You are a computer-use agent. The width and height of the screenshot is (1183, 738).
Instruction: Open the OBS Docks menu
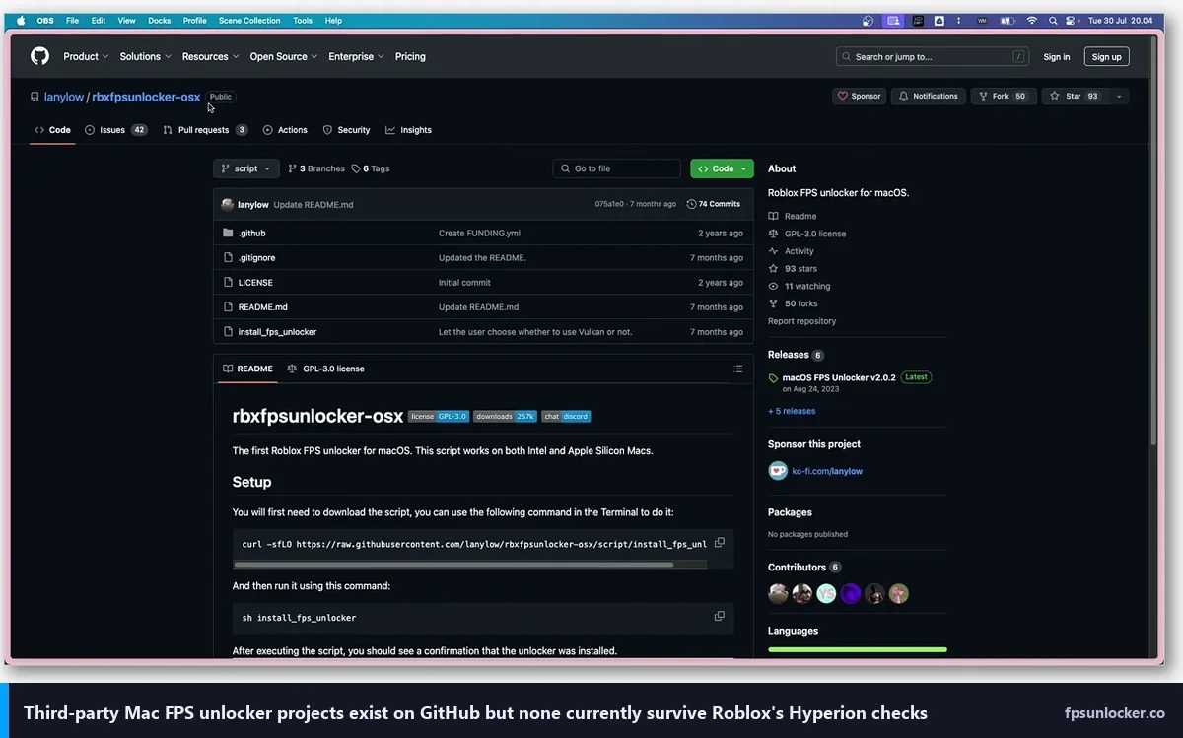coord(159,20)
